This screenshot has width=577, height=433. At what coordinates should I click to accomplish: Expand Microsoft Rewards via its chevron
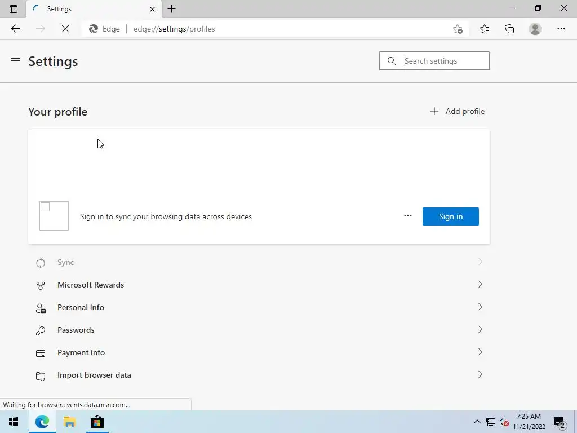pyautogui.click(x=480, y=284)
